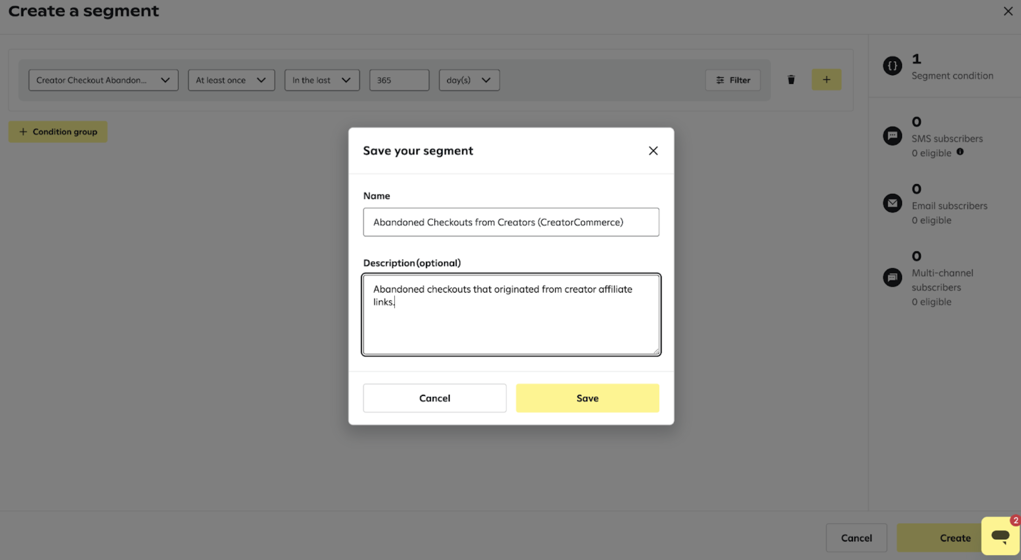Click the SMS subscribers chat icon
This screenshot has height=560, width=1021.
(x=892, y=135)
